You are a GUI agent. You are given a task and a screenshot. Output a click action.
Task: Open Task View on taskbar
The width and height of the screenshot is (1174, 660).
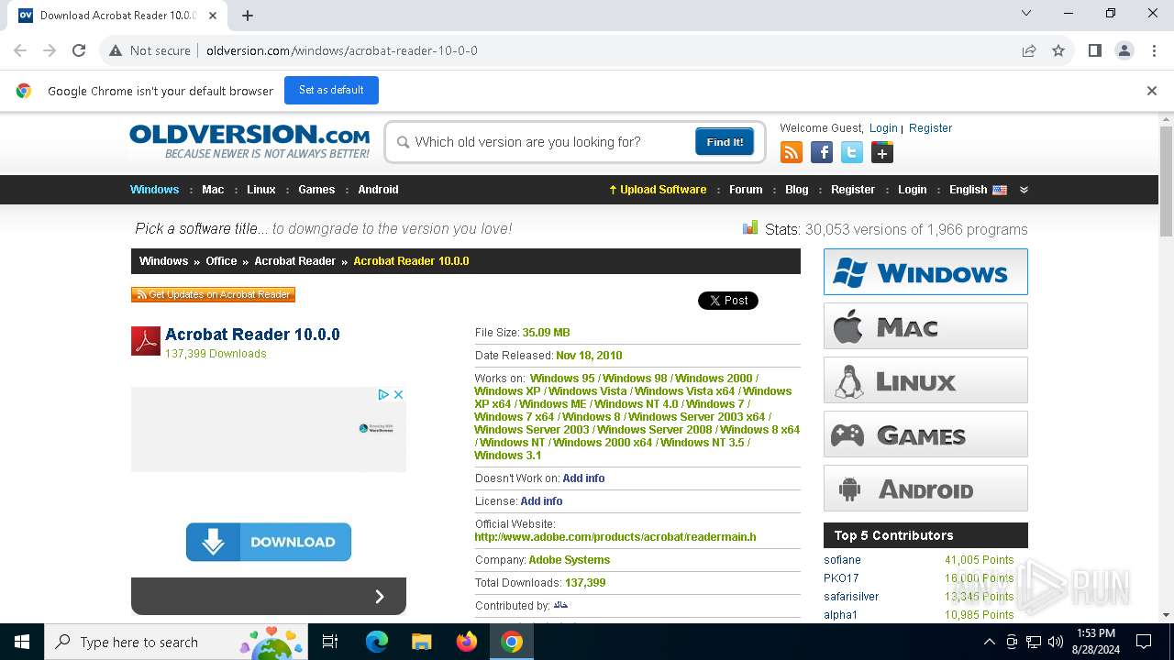pos(330,642)
